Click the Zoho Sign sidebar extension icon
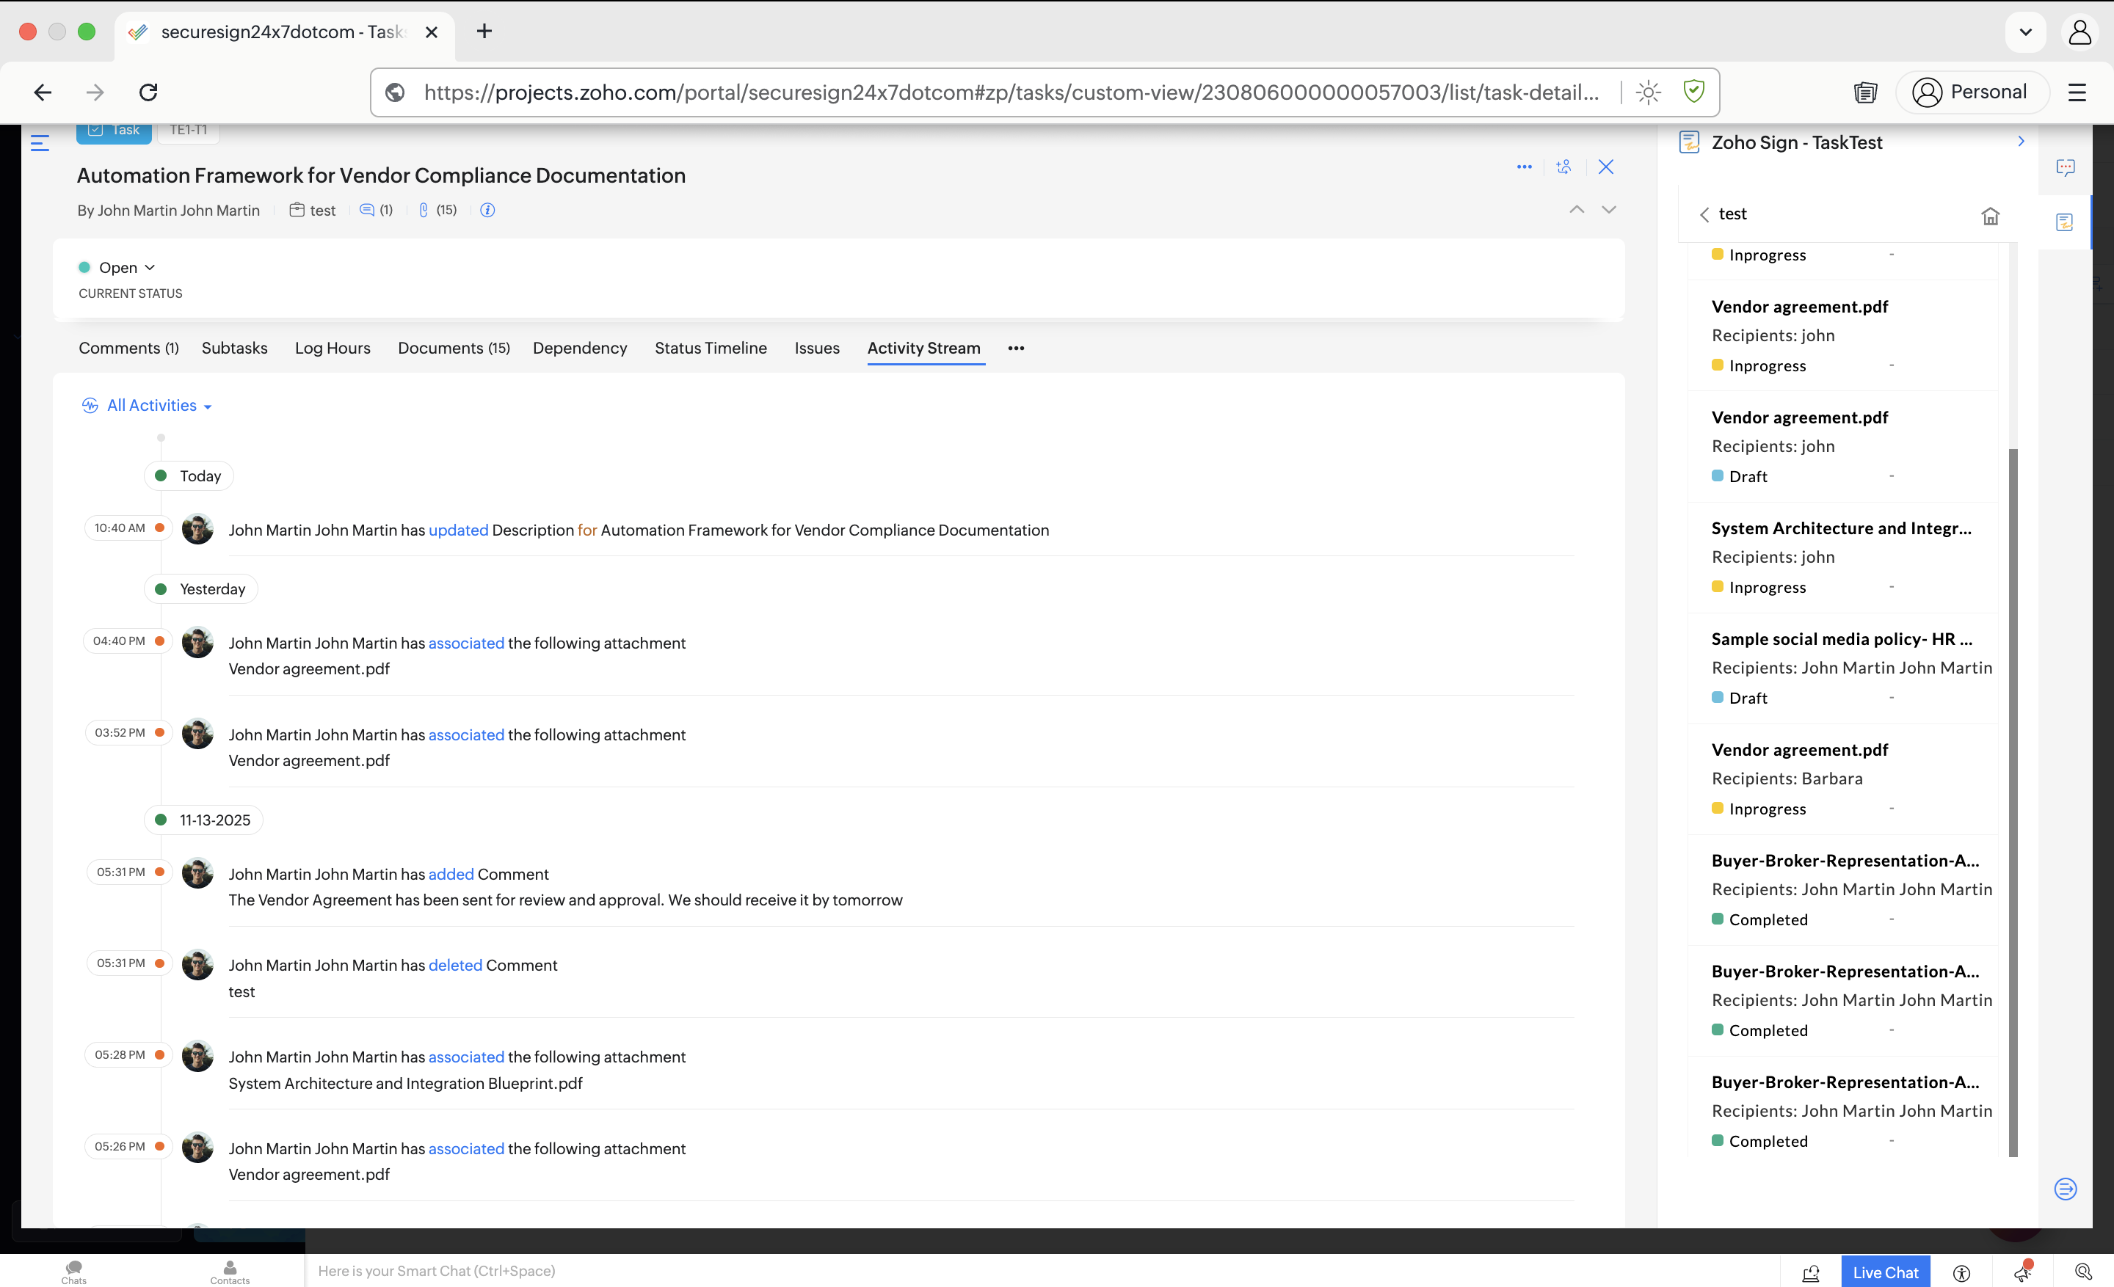Viewport: 2114px width, 1287px height. [2065, 223]
